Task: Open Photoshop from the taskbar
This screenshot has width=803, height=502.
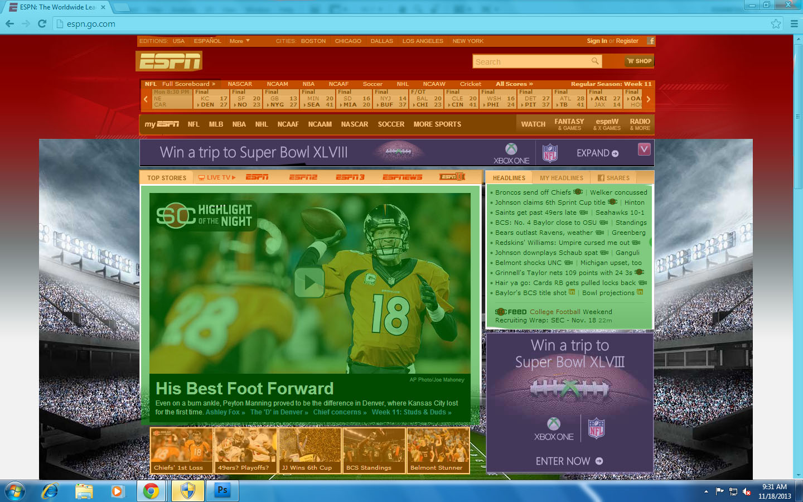Action: [222, 491]
